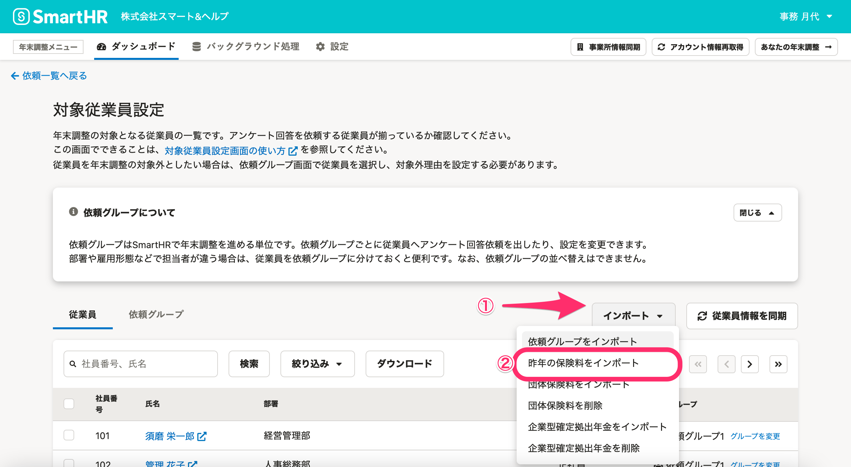Open the インポート dropdown

tap(633, 315)
